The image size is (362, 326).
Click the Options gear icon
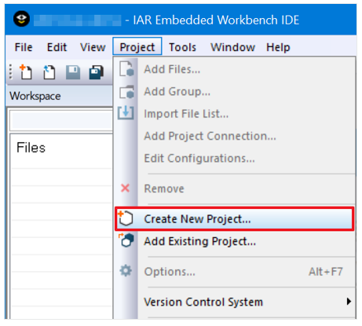[x=126, y=271]
